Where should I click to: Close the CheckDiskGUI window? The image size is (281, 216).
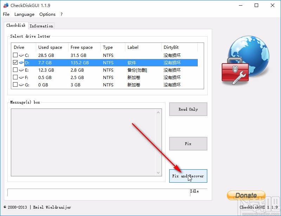pos(273,5)
